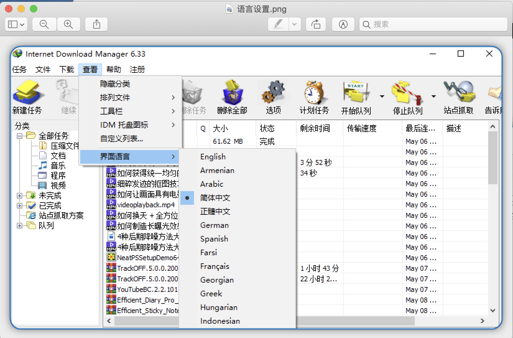Click the 状态 column header
The image size is (513, 338).
click(276, 128)
